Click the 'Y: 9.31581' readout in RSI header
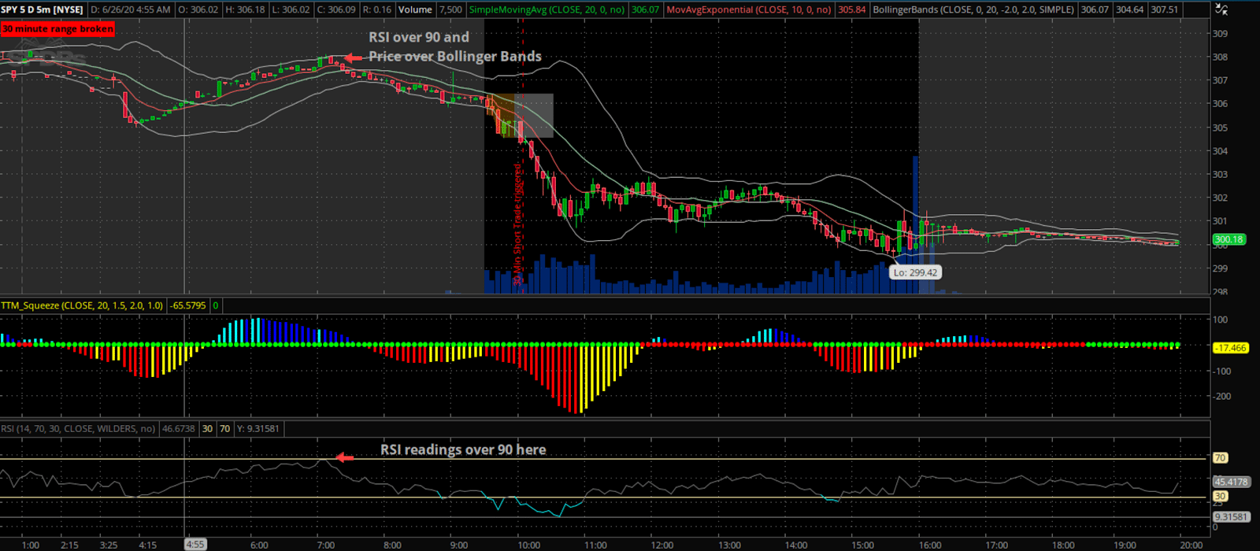The width and height of the screenshot is (1260, 551). tap(258, 429)
